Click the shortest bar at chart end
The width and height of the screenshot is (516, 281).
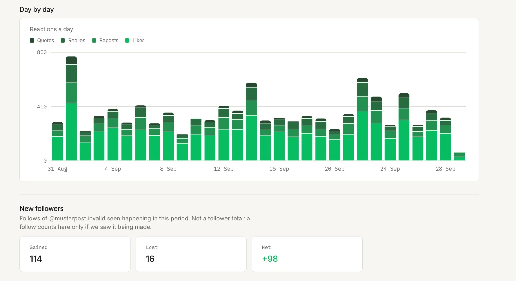[459, 156]
